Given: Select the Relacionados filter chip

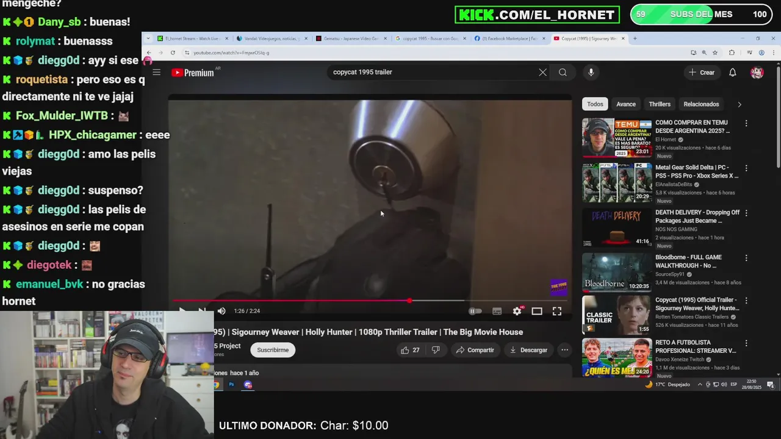Looking at the screenshot, I should 701,104.
